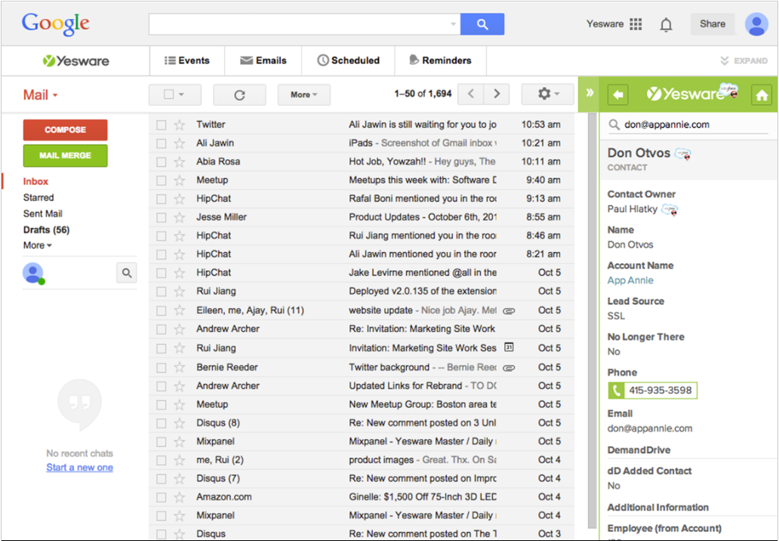The width and height of the screenshot is (779, 541).
Task: Click the refresh inbox icon
Action: tap(239, 94)
